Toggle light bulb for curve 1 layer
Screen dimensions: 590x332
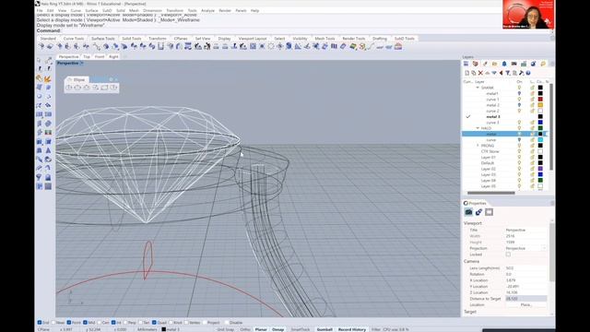(x=519, y=100)
